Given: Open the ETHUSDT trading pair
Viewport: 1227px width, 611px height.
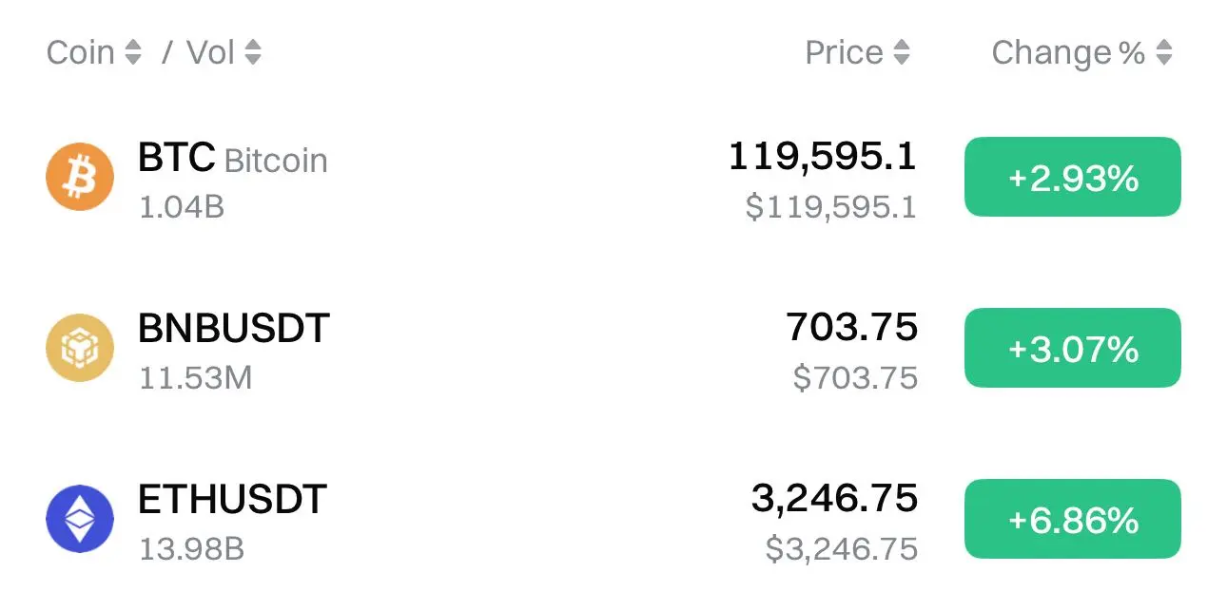Looking at the screenshot, I should 232,500.
